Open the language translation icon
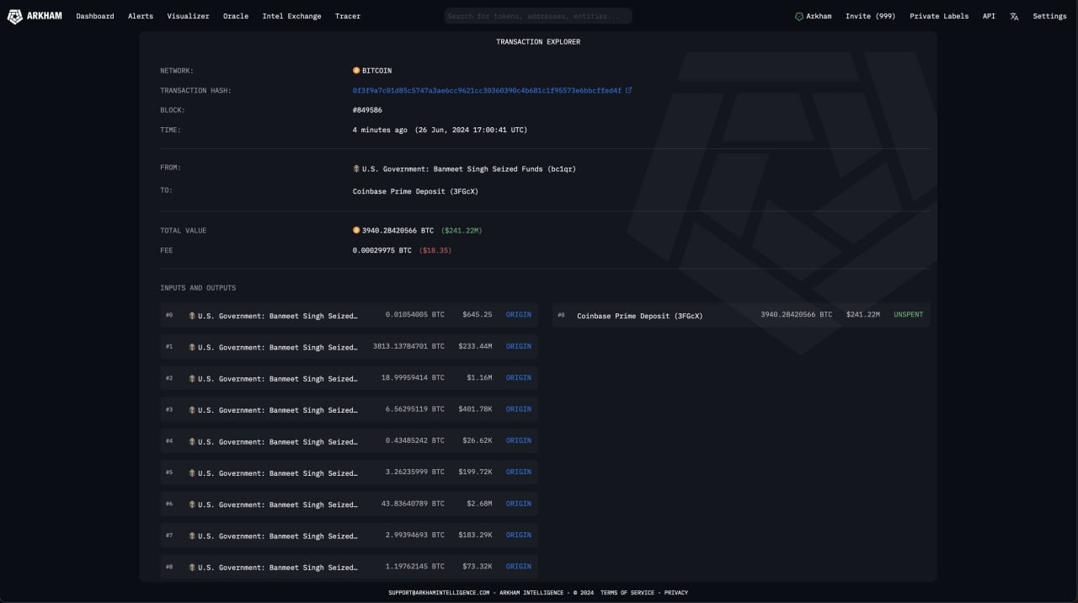This screenshot has width=1078, height=603. coord(1014,16)
